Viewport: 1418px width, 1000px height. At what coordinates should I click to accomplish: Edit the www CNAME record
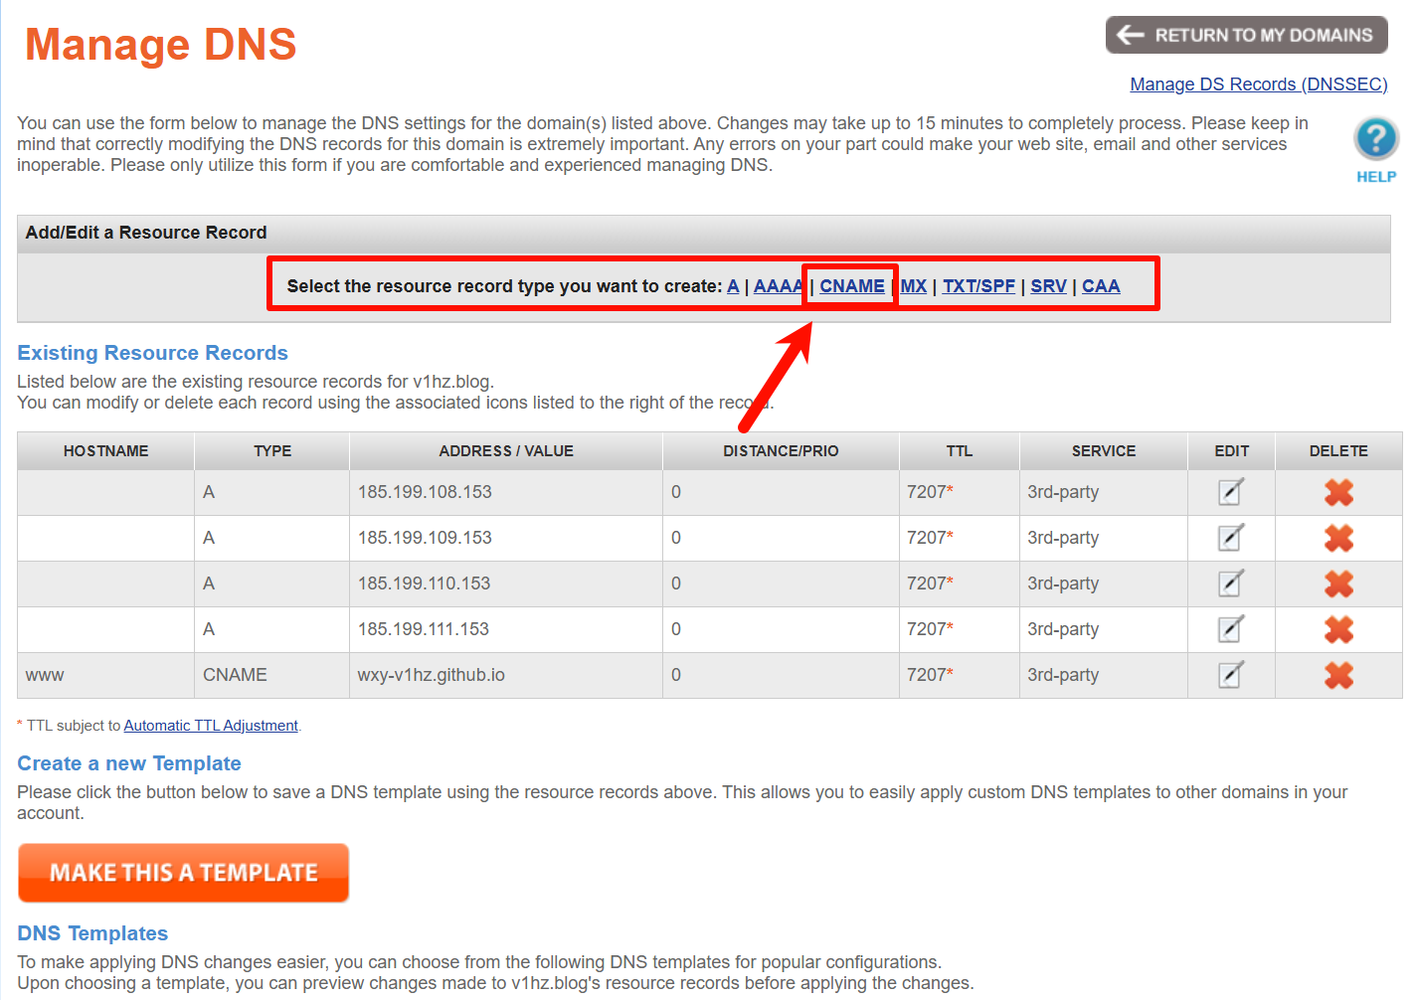coord(1230,675)
